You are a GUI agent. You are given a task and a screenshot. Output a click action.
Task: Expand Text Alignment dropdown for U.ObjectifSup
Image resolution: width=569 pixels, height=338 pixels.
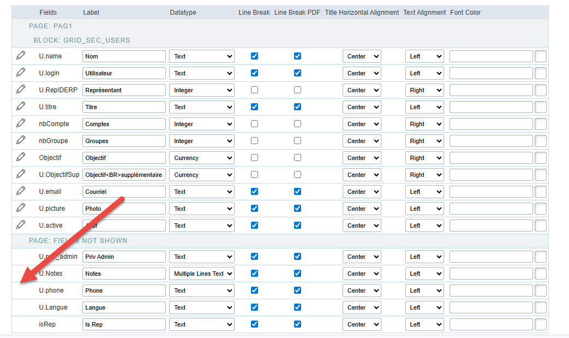[x=424, y=175]
